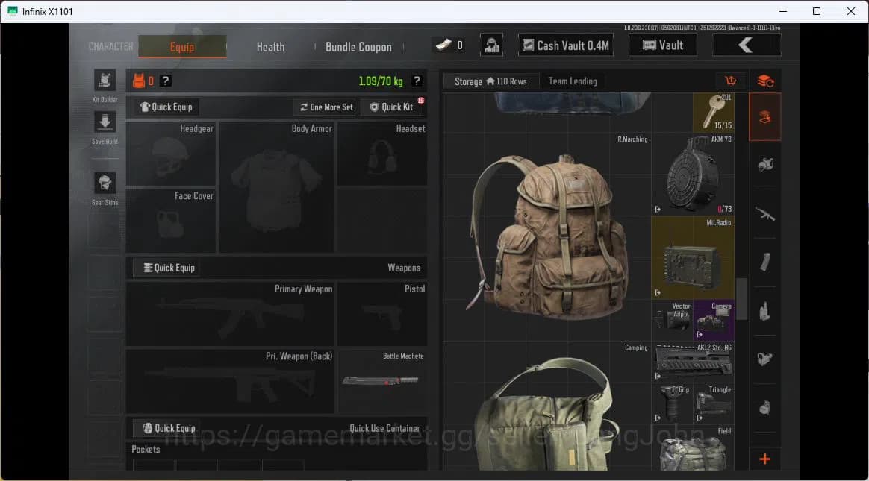Select the key item 15/15
Screen dimensions: 869x481
click(x=714, y=113)
